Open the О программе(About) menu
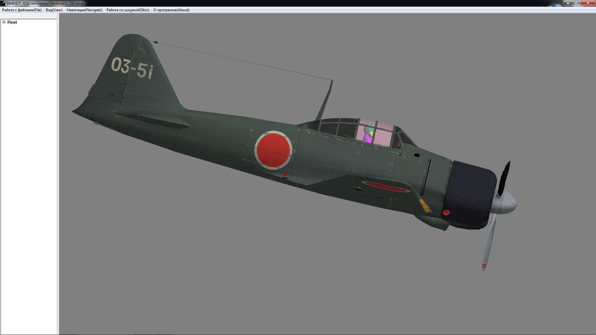 pos(171,10)
